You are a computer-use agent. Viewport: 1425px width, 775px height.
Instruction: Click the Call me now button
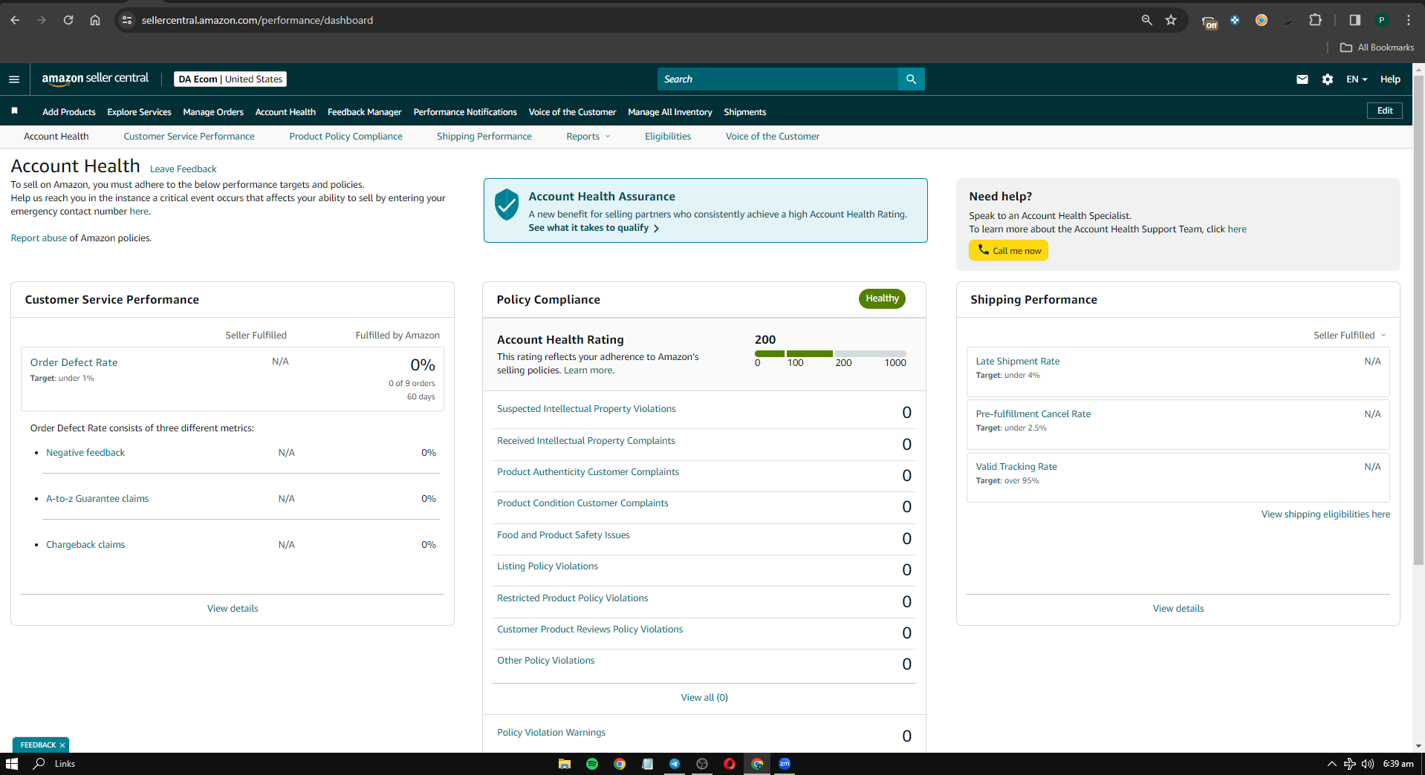pyautogui.click(x=1009, y=251)
